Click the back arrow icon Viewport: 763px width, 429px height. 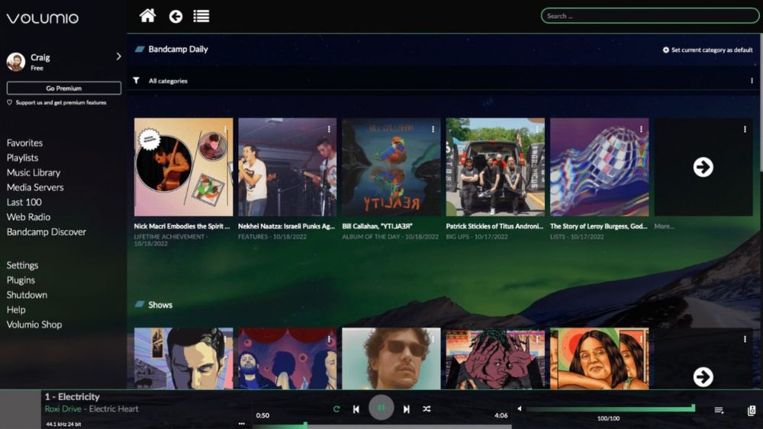pyautogui.click(x=175, y=17)
